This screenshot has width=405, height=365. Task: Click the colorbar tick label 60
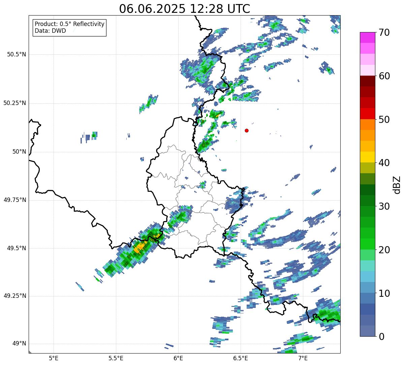coord(384,76)
